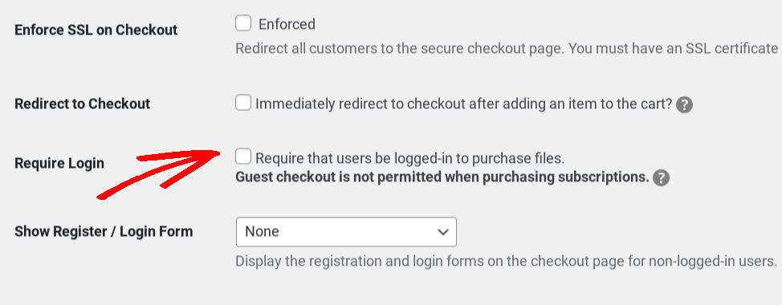Open help icon next to guest checkout notice
This screenshot has height=305, width=782.
pyautogui.click(x=661, y=178)
